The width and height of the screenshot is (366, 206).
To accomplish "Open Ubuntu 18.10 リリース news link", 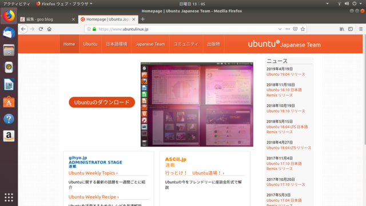I will 286,111.
